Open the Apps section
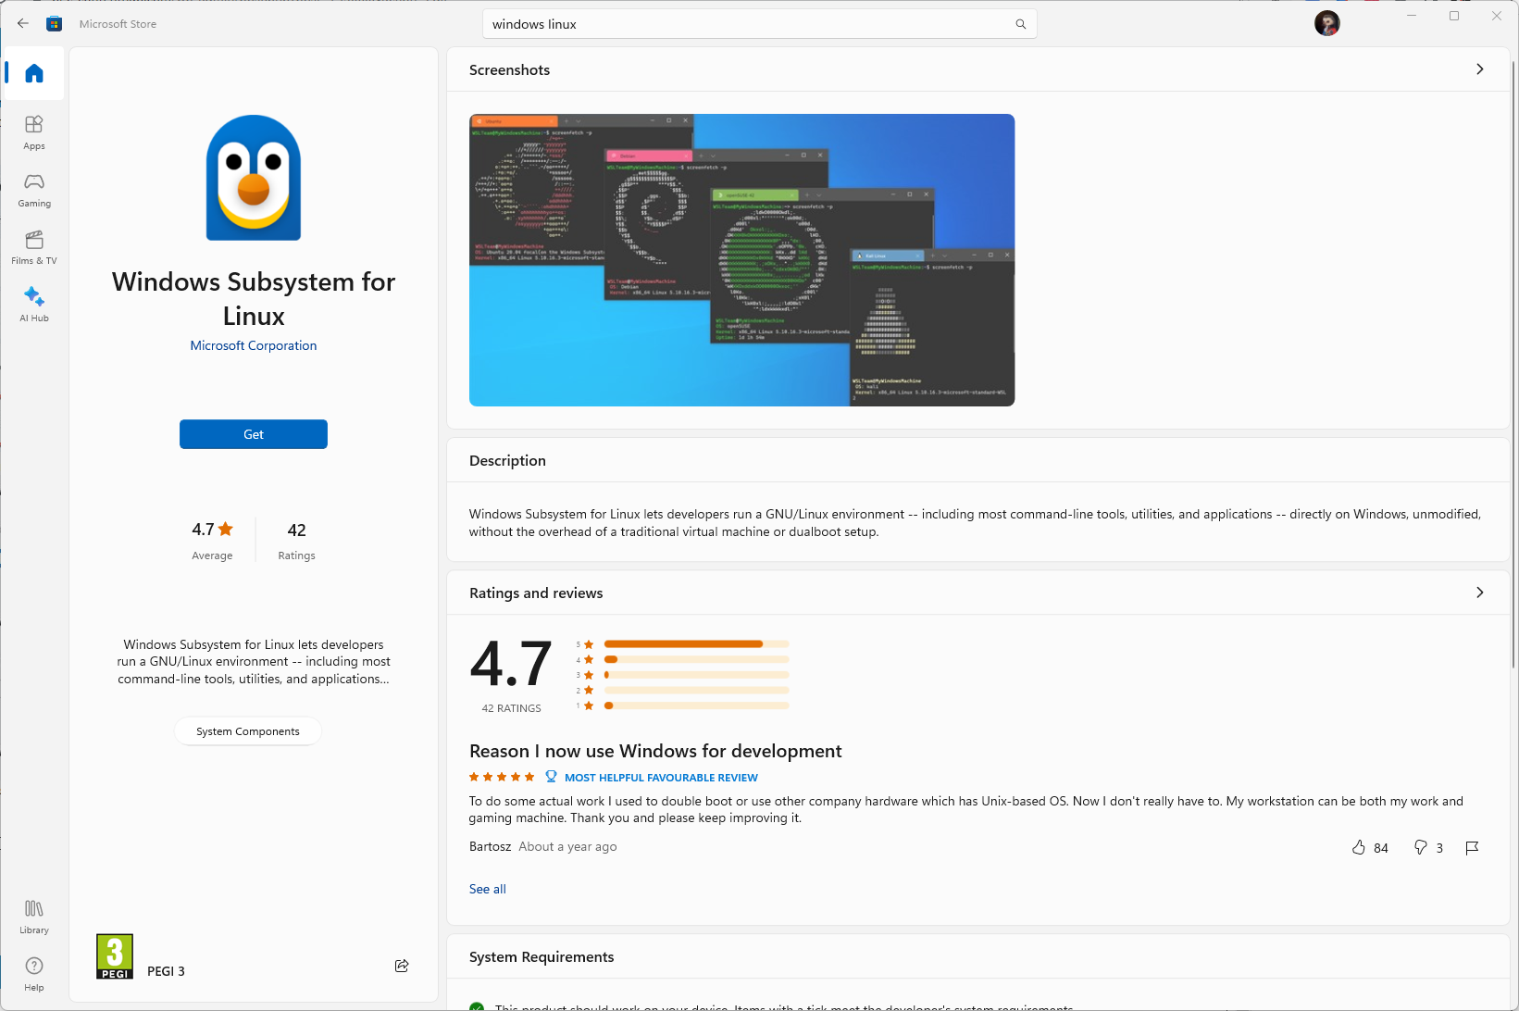 pyautogui.click(x=34, y=132)
